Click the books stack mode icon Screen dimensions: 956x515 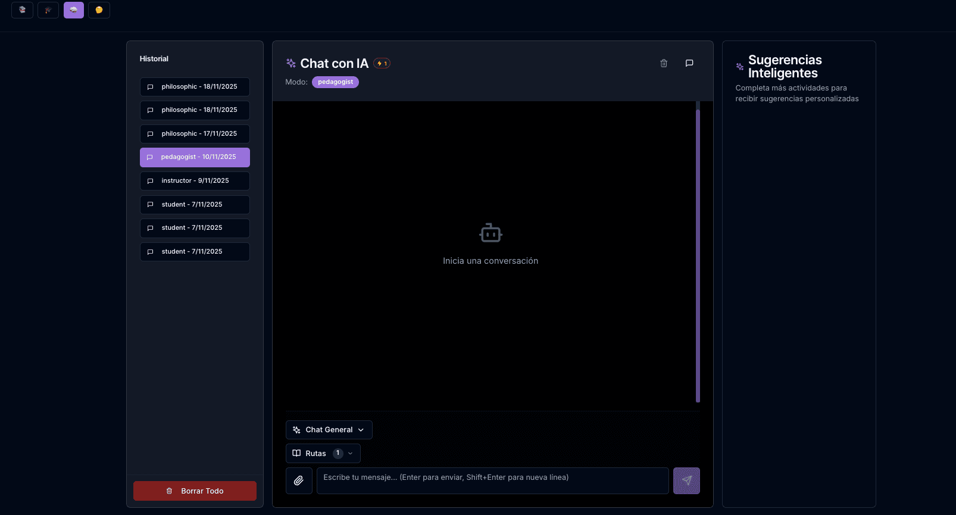(22, 10)
